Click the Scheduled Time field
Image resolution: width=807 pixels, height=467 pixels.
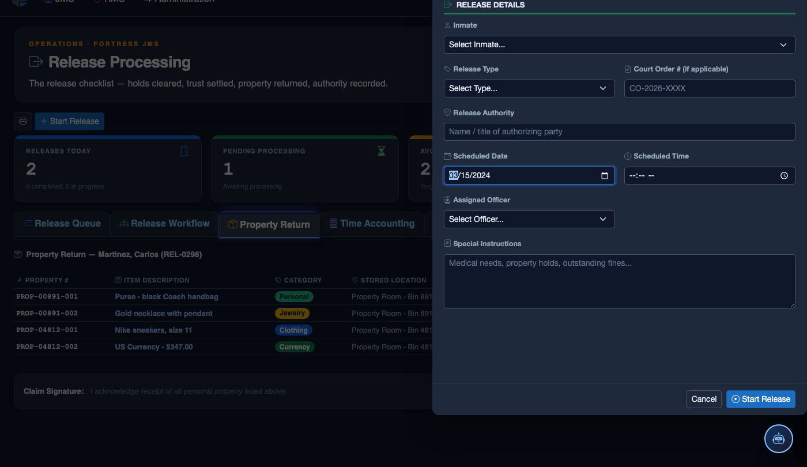tap(710, 175)
